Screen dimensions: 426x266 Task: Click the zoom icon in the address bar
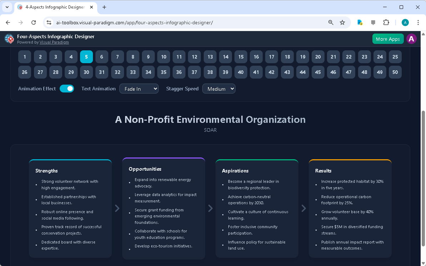[331, 22]
